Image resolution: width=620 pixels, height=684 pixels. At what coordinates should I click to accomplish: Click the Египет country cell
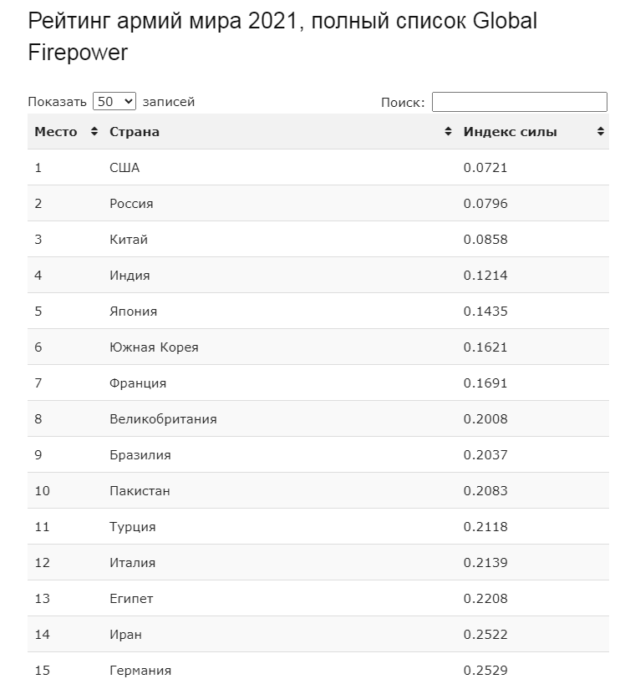pyautogui.click(x=131, y=599)
